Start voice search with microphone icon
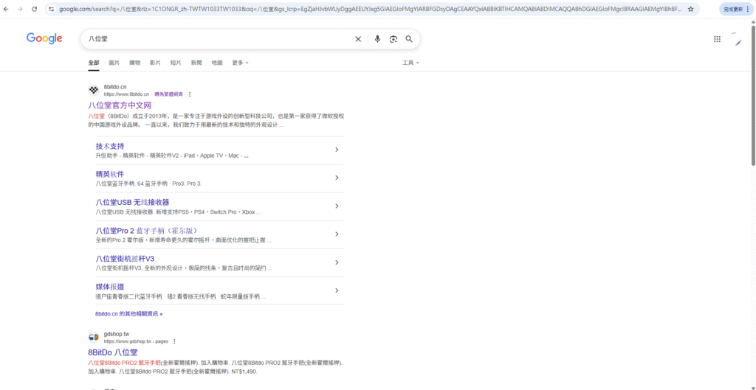Viewport: 756px width, 390px height. pyautogui.click(x=377, y=39)
